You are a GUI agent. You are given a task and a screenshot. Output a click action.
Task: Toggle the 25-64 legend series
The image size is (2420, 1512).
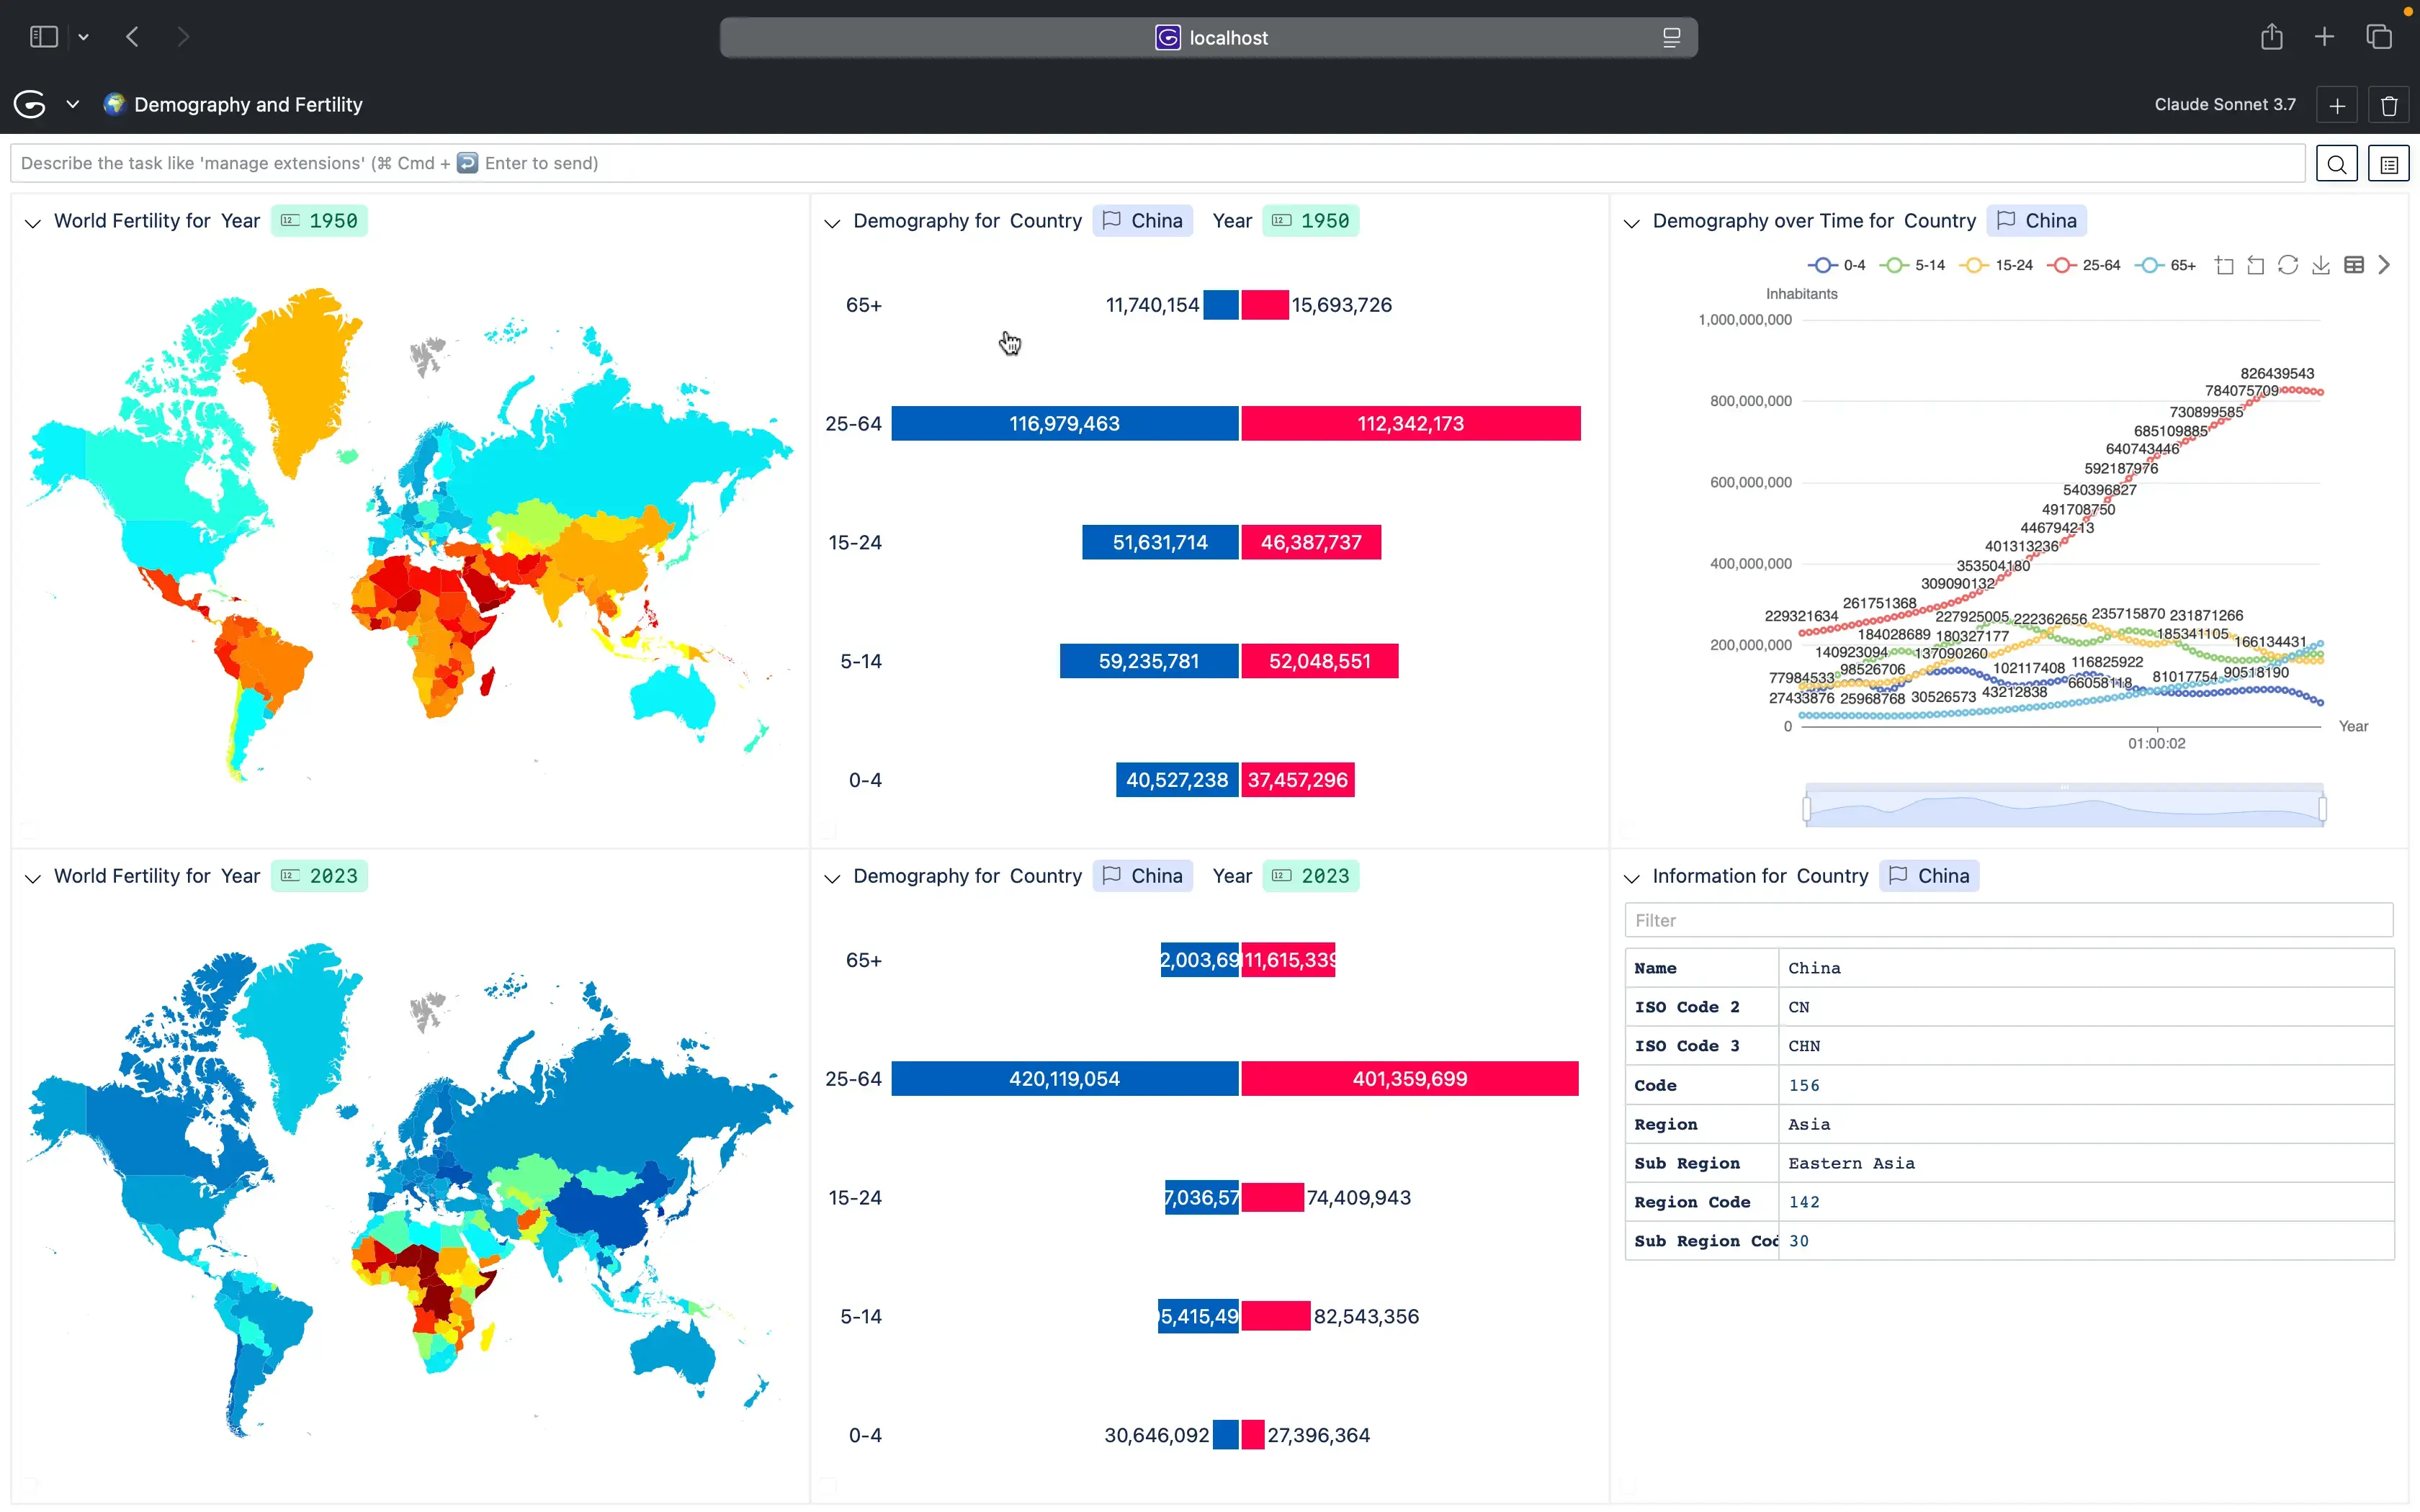2084,265
